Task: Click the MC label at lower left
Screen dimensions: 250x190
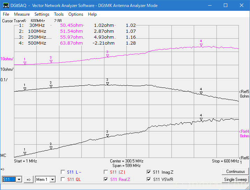Action: pos(3,155)
